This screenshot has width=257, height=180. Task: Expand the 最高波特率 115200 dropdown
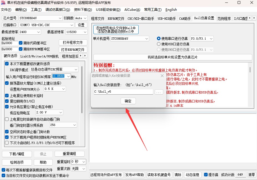click(85, 32)
